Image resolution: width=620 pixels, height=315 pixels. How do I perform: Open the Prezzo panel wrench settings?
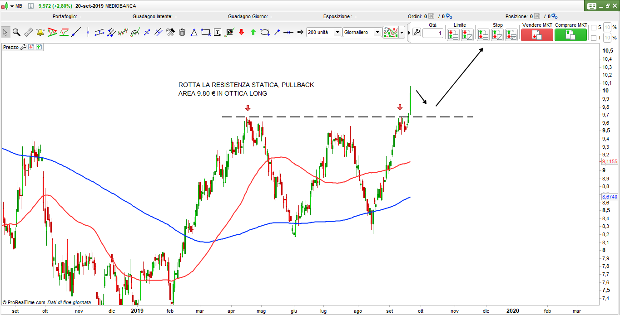(23, 47)
